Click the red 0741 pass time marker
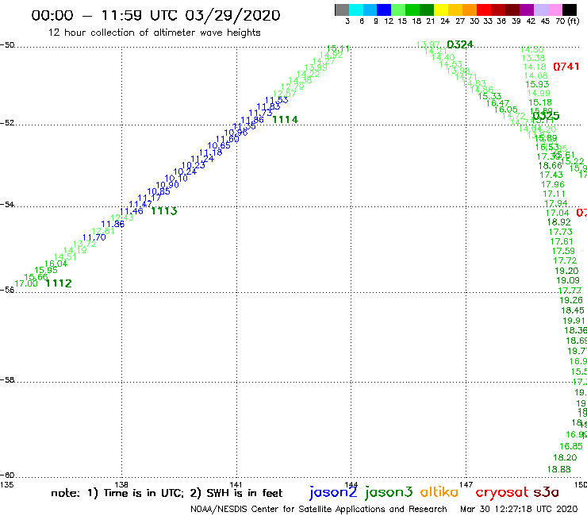The image size is (587, 516). tap(566, 67)
